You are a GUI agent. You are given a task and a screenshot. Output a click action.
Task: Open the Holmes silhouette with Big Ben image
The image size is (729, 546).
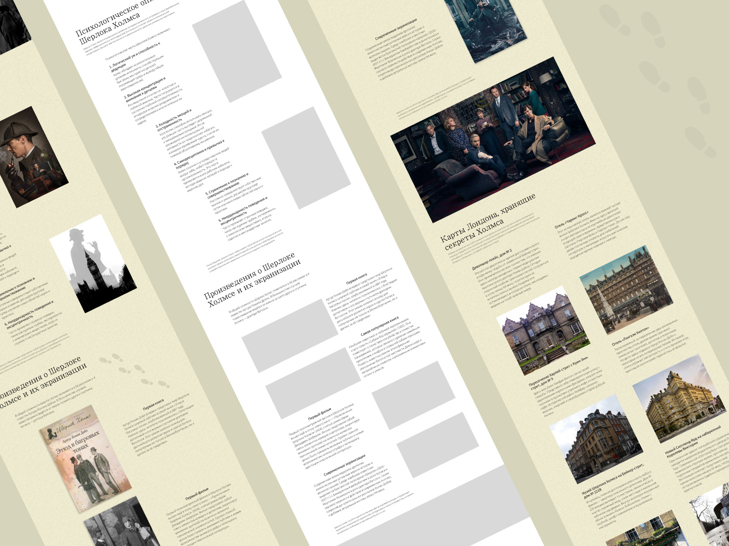(93, 263)
